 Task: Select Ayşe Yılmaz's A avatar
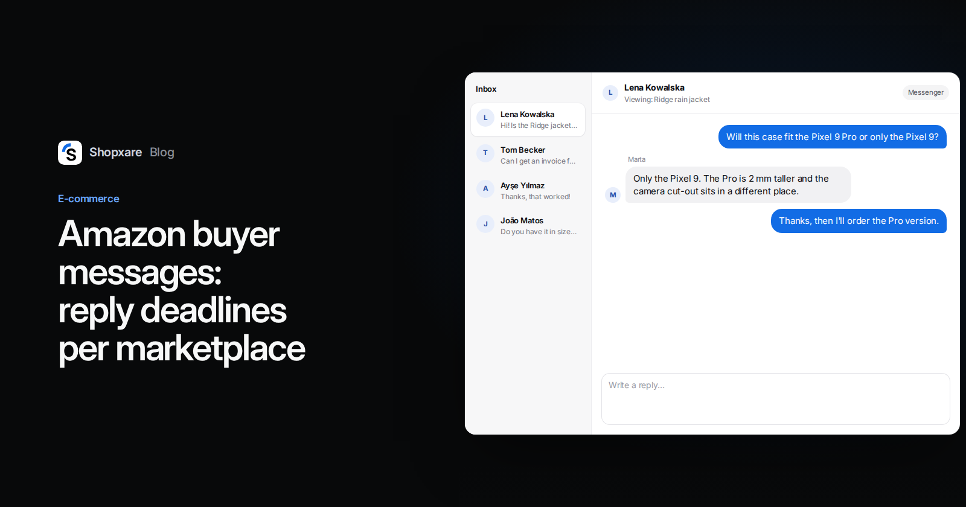click(x=485, y=188)
